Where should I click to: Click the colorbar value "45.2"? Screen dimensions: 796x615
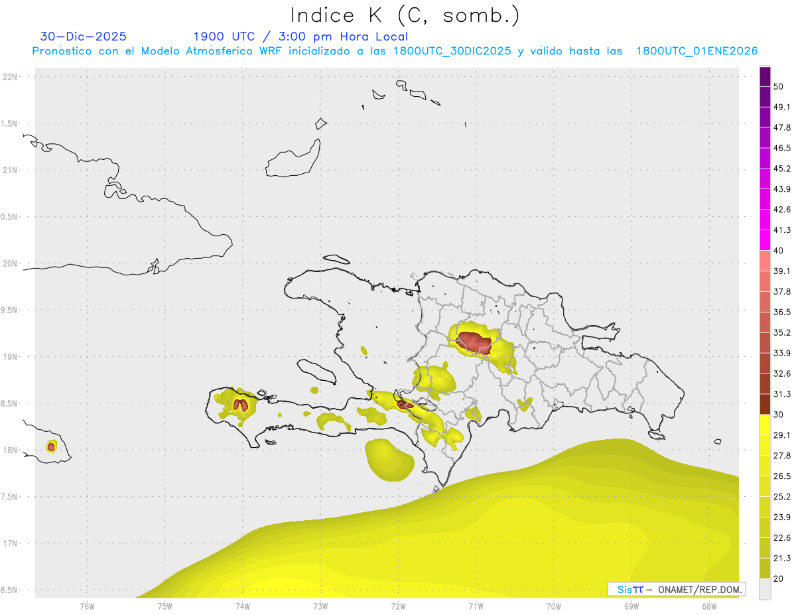pyautogui.click(x=782, y=169)
